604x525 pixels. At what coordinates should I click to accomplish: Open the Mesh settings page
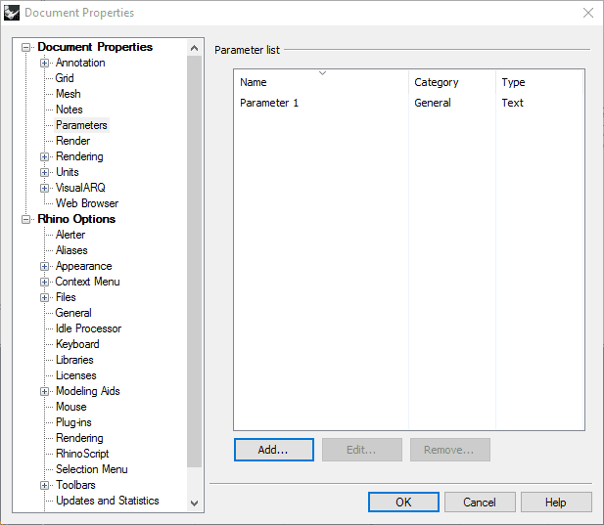(69, 94)
